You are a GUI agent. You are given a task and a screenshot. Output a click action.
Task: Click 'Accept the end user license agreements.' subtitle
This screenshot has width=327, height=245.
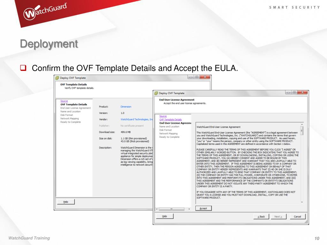[x=185, y=103]
